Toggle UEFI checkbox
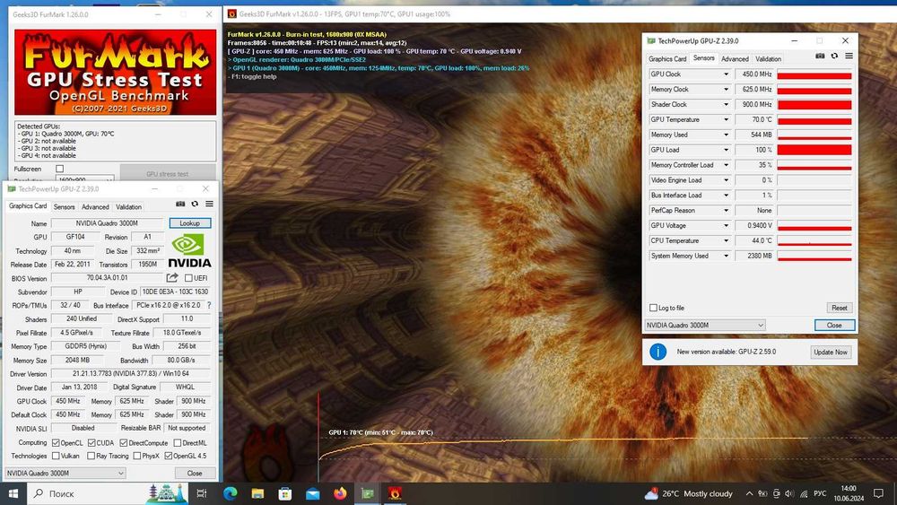 188,278
